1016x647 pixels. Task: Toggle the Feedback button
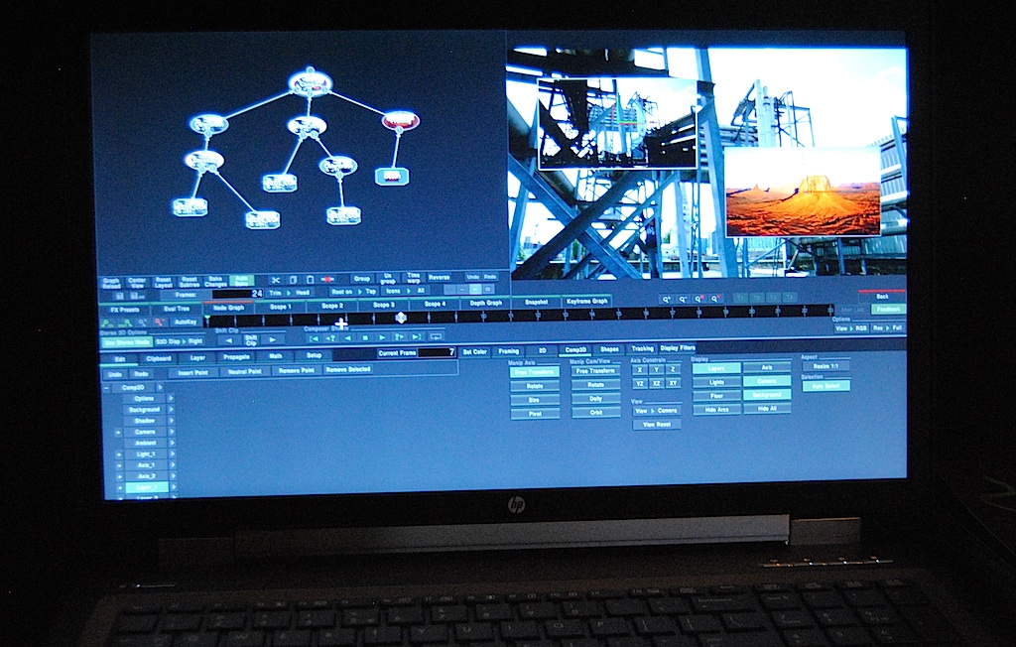(888, 310)
